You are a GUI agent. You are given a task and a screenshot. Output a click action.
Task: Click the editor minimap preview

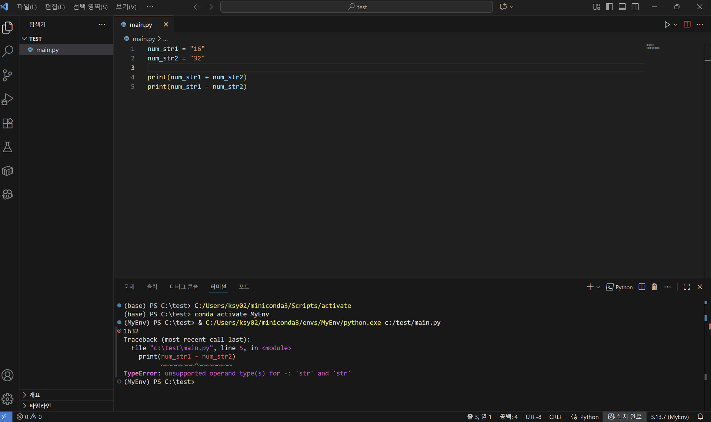(x=653, y=47)
